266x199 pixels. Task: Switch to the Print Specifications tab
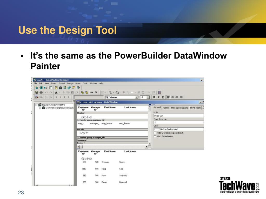point(179,108)
